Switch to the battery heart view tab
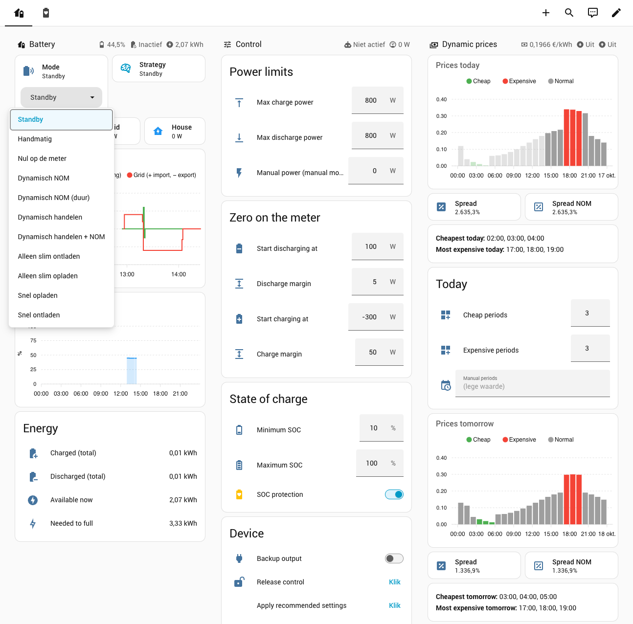 point(46,13)
